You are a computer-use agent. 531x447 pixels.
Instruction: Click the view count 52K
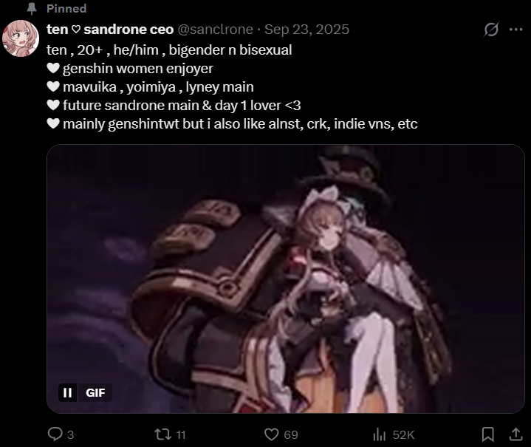pos(403,434)
